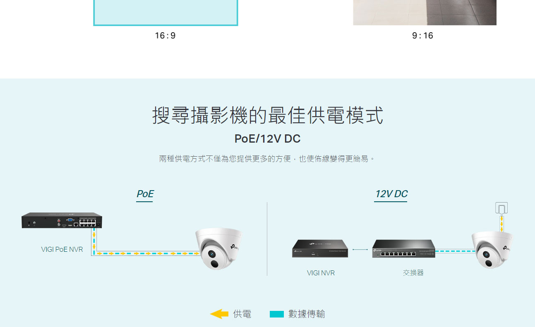Click the PoE-powered turret camera image
The width and height of the screenshot is (535, 327).
point(218,249)
